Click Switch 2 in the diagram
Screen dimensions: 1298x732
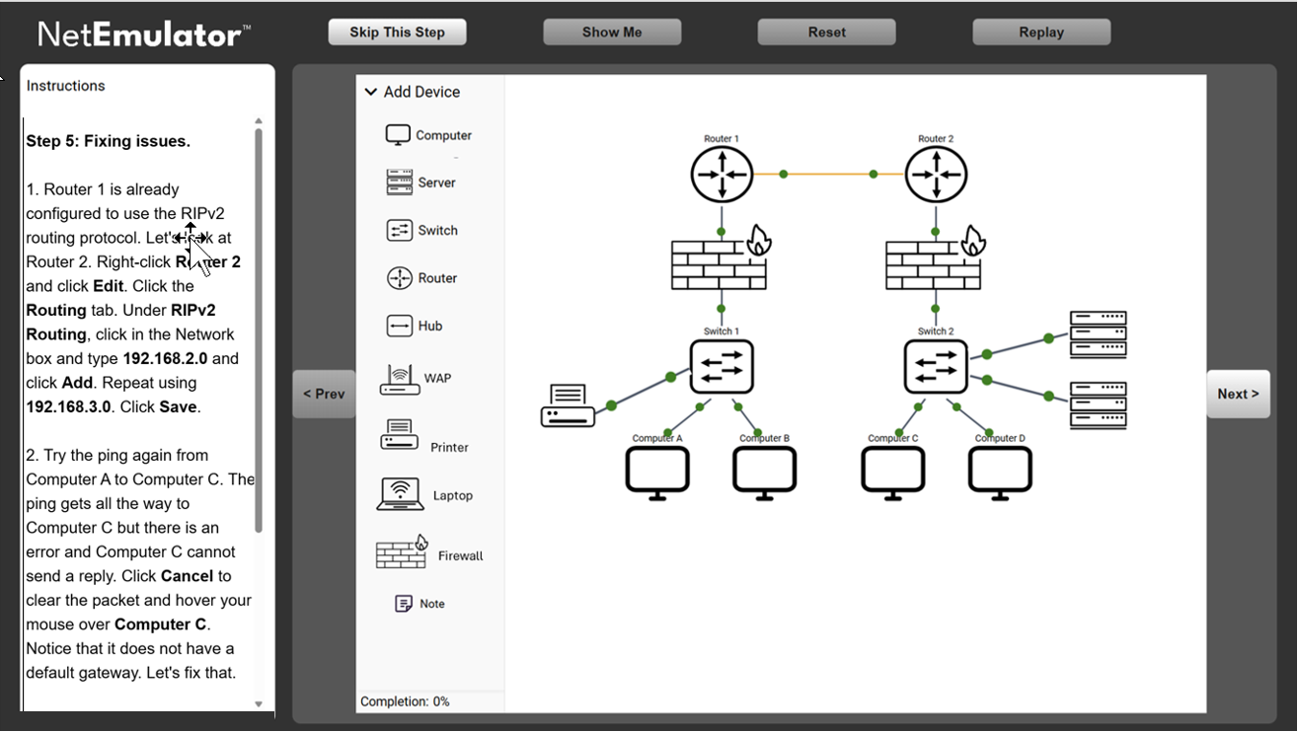point(936,366)
